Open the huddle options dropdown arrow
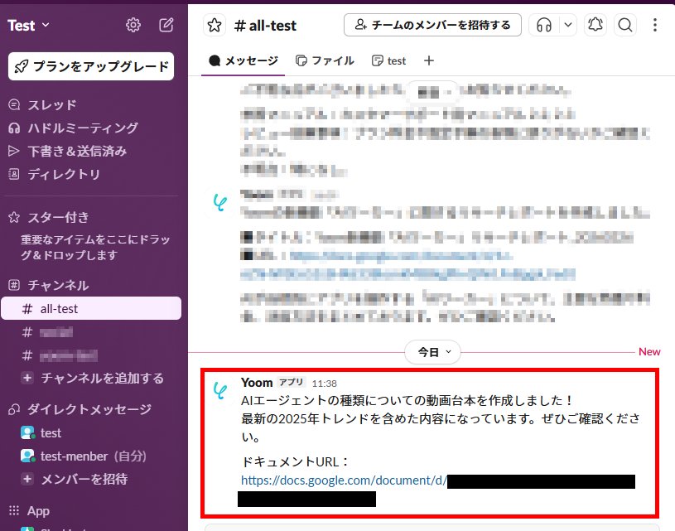This screenshot has height=531, width=675. [x=568, y=25]
